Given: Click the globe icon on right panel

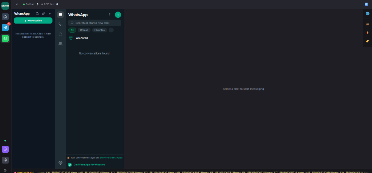Looking at the screenshot, I should coord(368,14).
